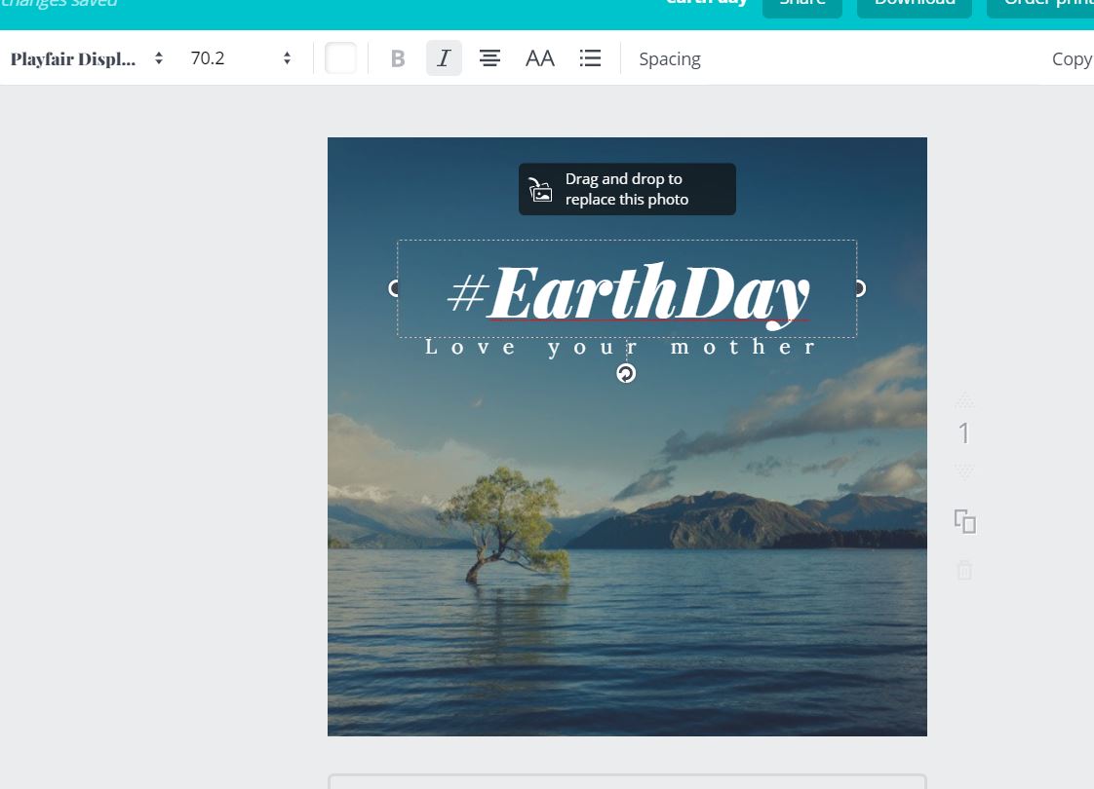
Task: Click the Earth Day design title
Action: (x=706, y=3)
